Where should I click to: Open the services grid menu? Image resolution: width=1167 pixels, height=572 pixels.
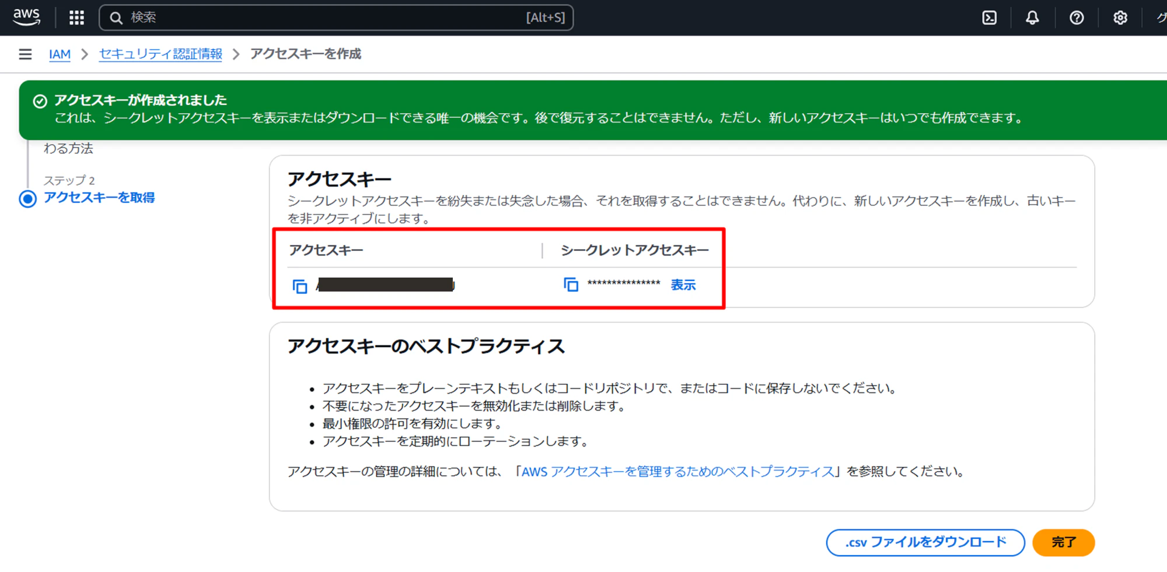[x=76, y=17]
